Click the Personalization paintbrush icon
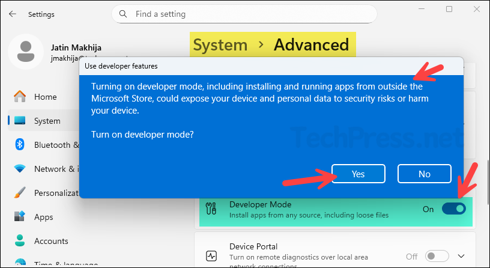This screenshot has height=268, width=490. 20,193
